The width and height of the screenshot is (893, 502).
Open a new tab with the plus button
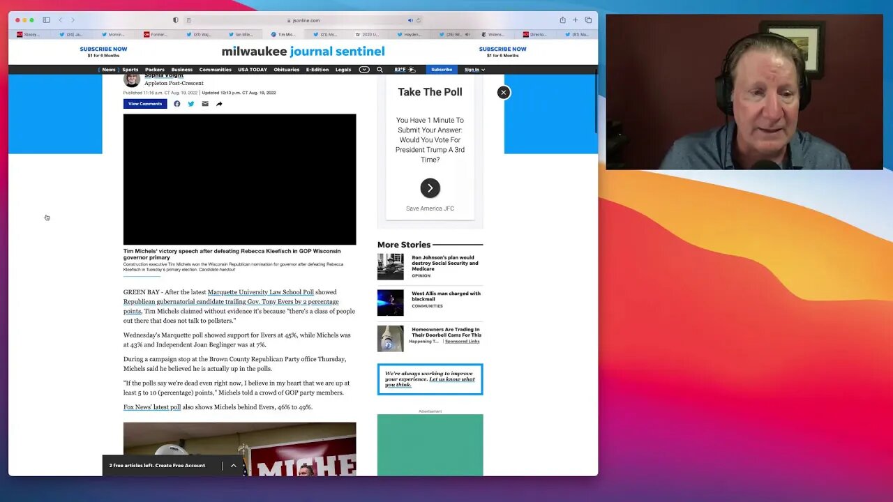(x=575, y=20)
